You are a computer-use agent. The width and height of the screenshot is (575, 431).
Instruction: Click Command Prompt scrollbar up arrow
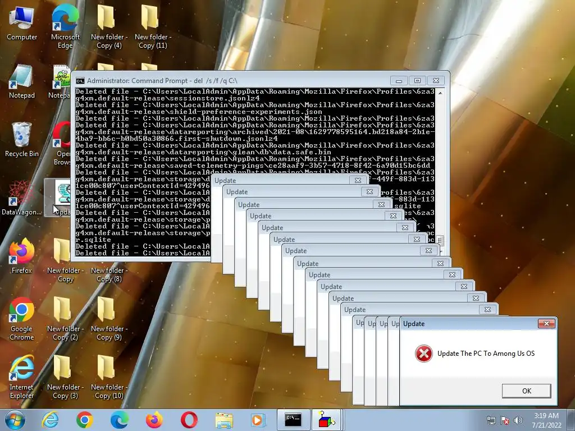pos(440,93)
